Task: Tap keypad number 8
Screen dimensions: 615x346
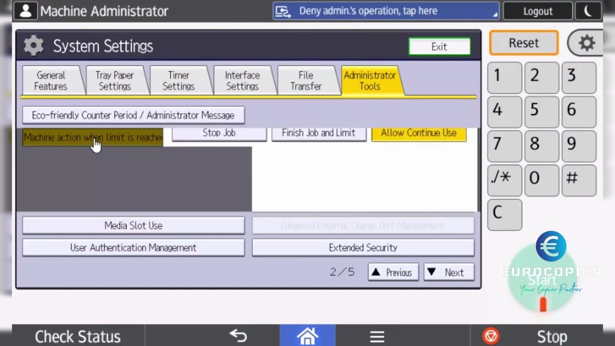Action: coord(541,145)
